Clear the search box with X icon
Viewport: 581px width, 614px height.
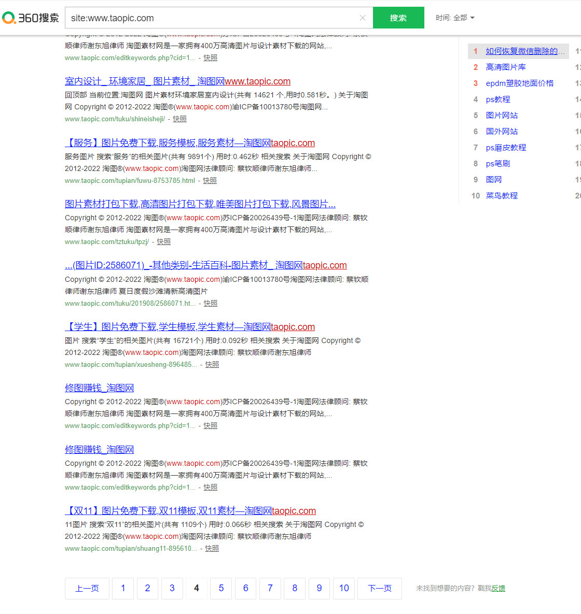pyautogui.click(x=363, y=18)
